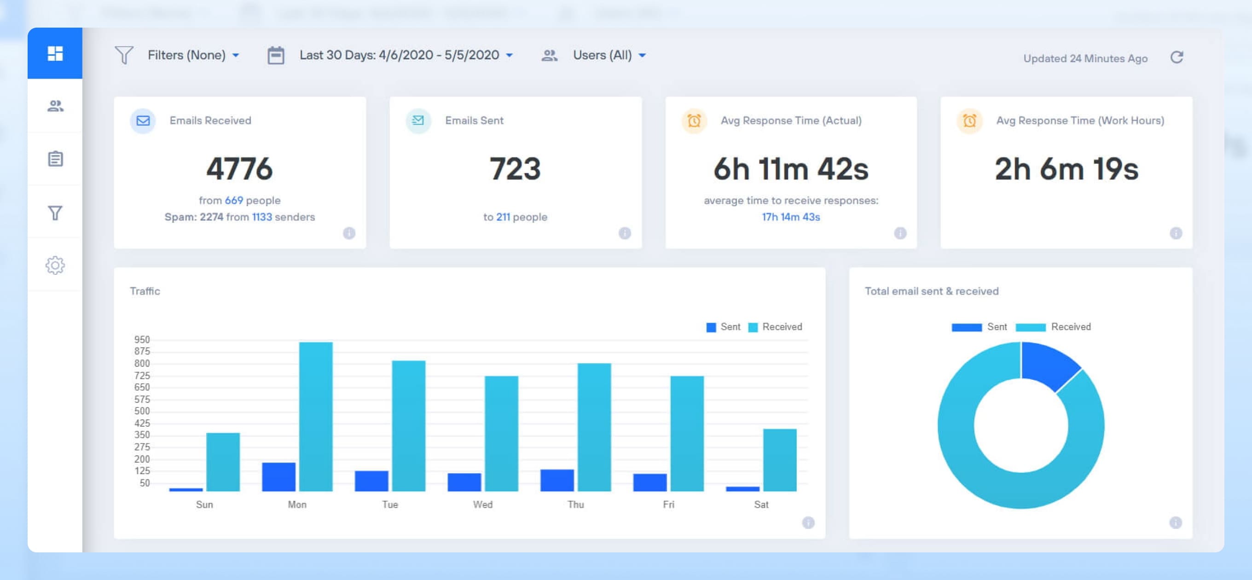Open info icon on Emails Received card
The image size is (1252, 580).
click(349, 233)
